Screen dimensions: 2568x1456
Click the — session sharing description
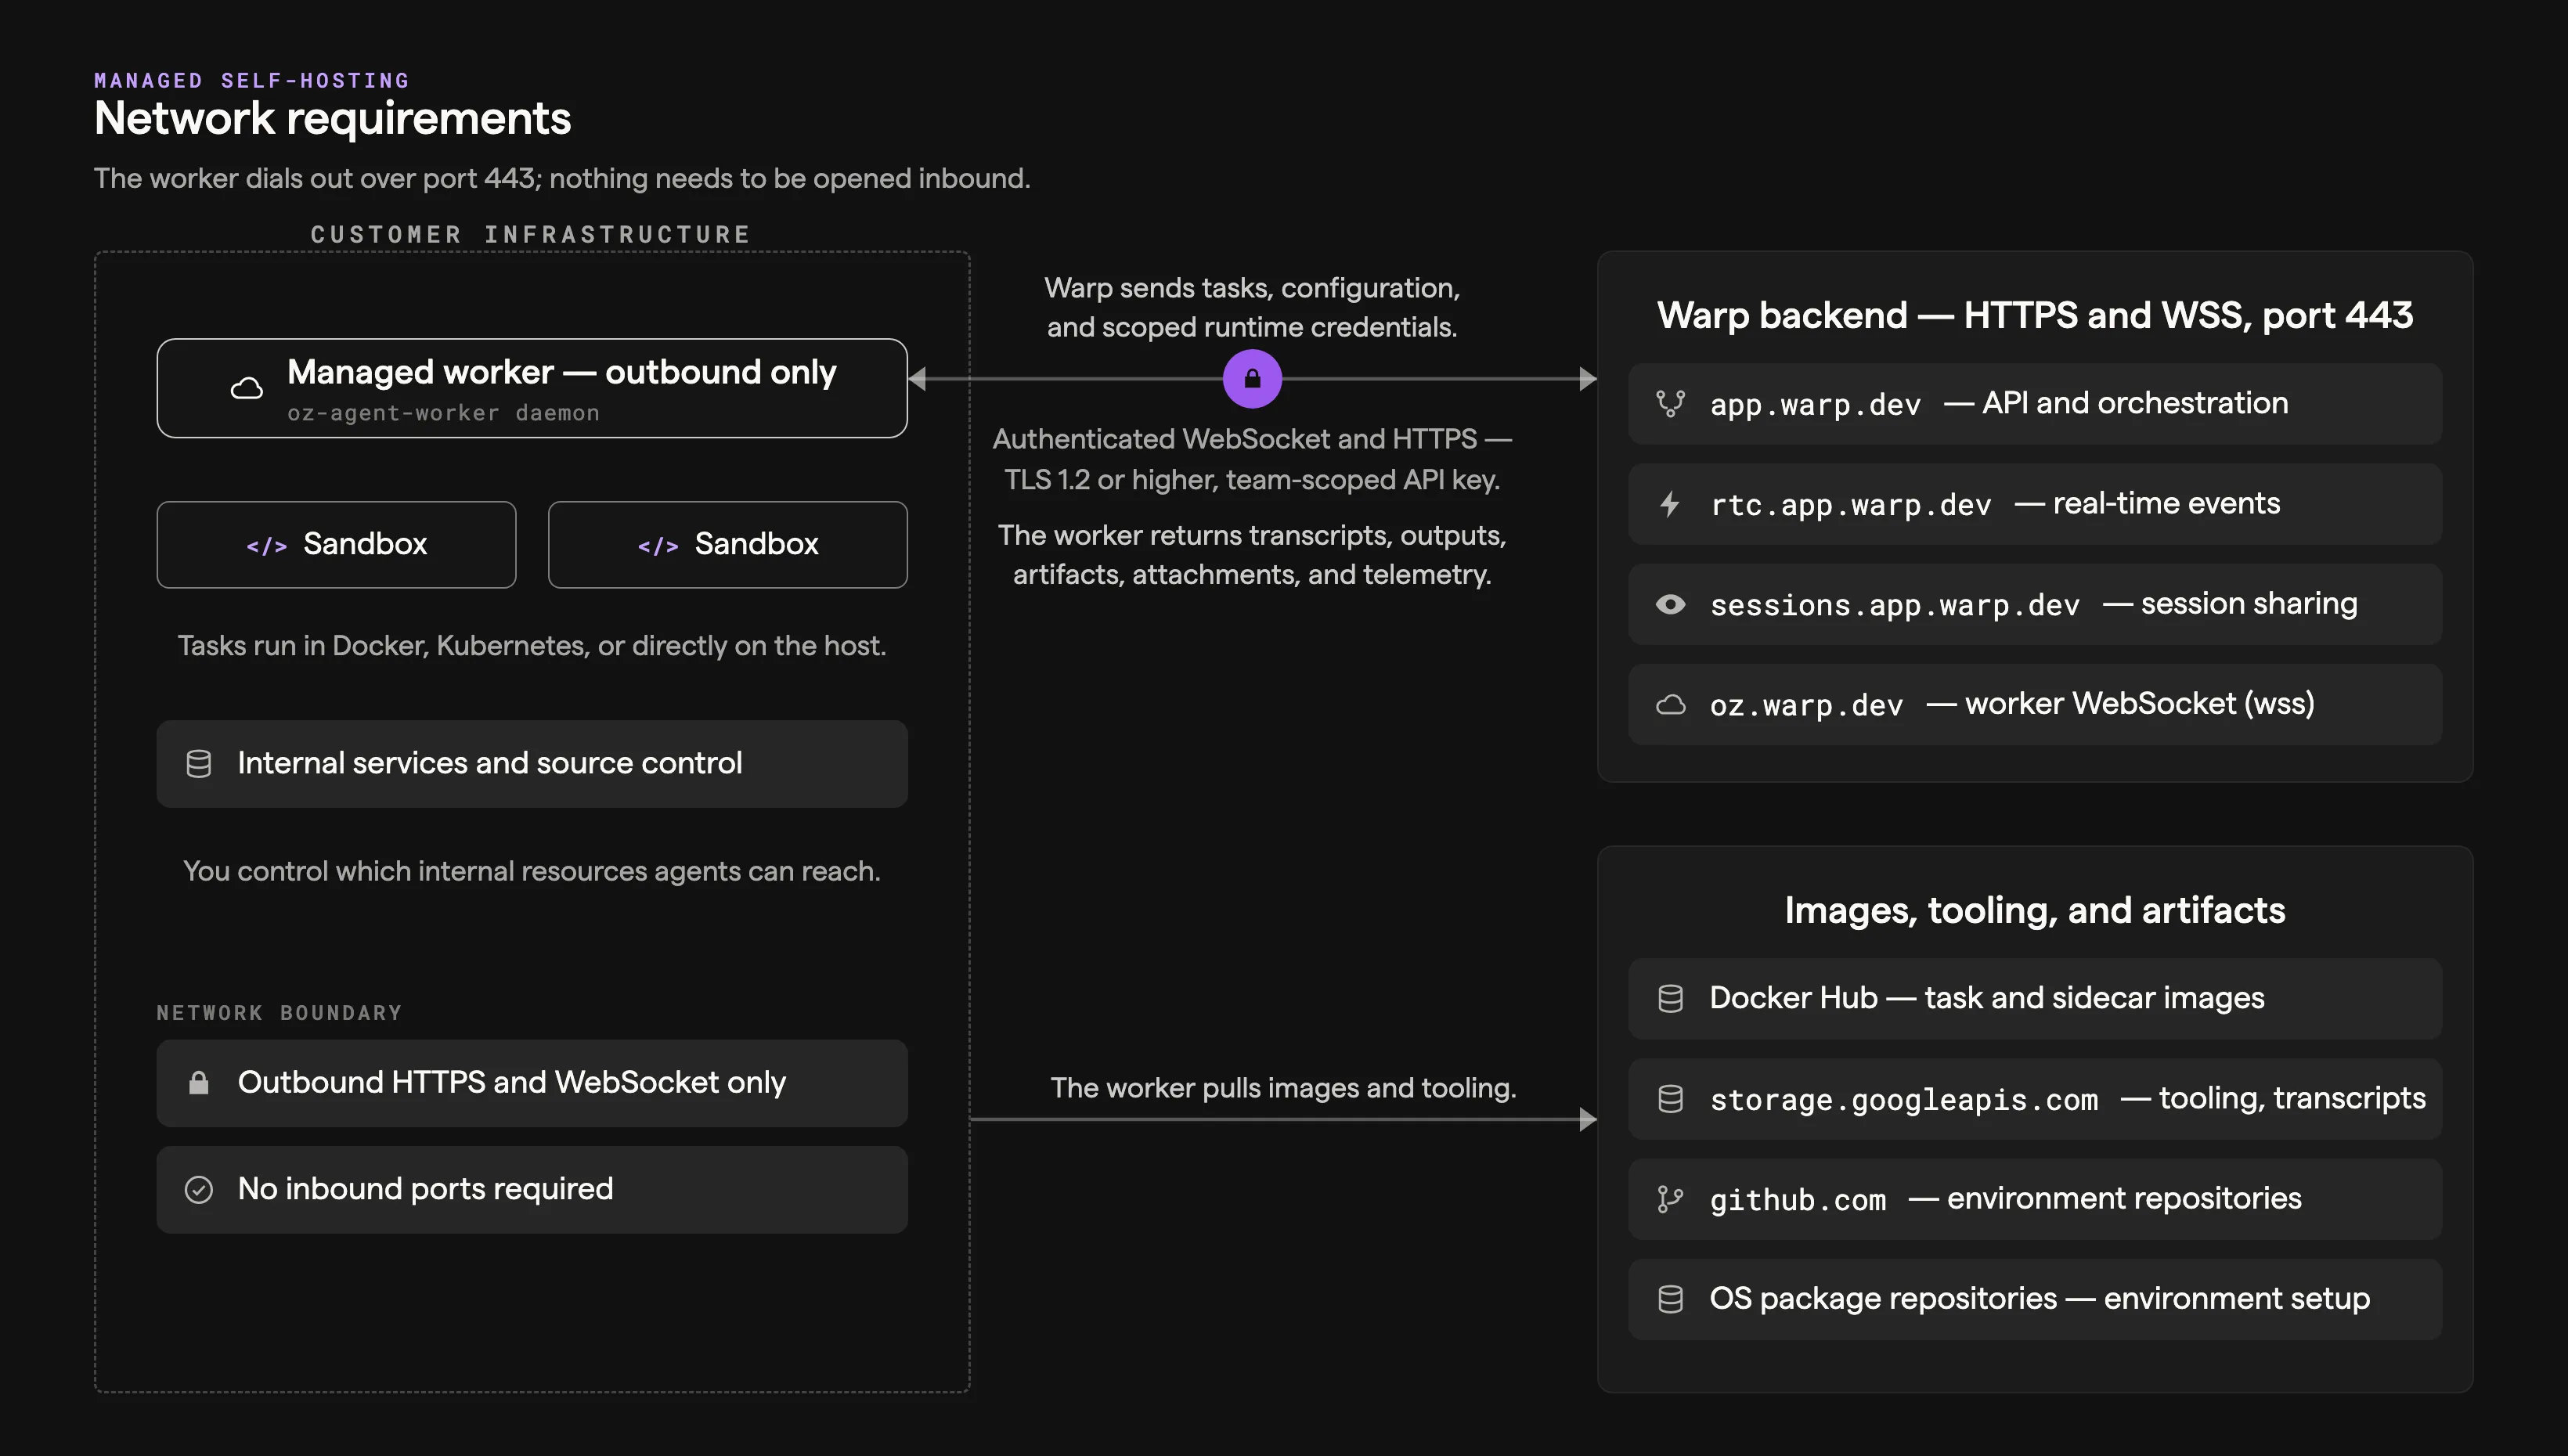[x=2230, y=603]
